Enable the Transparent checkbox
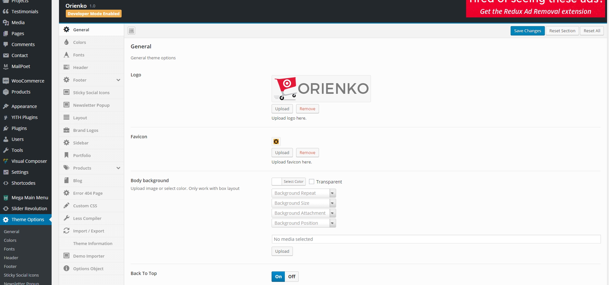The height and width of the screenshot is (285, 609). point(312,182)
